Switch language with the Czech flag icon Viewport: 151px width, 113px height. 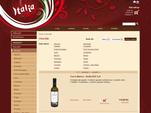point(134,2)
